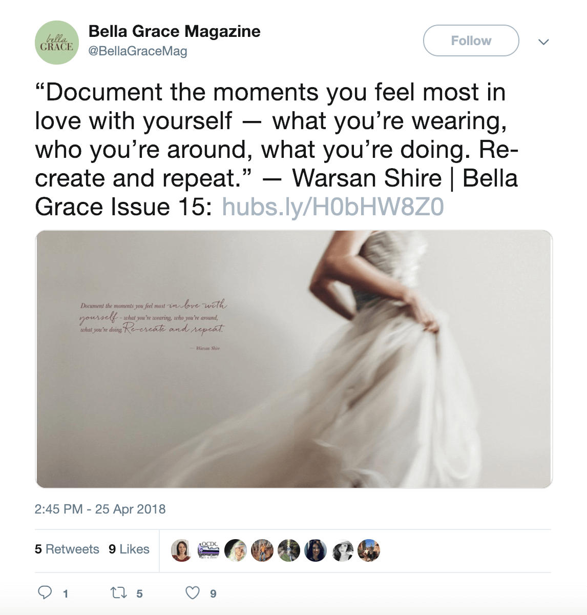
Task: Click the @BellaGraceMag handle
Action: click(137, 51)
